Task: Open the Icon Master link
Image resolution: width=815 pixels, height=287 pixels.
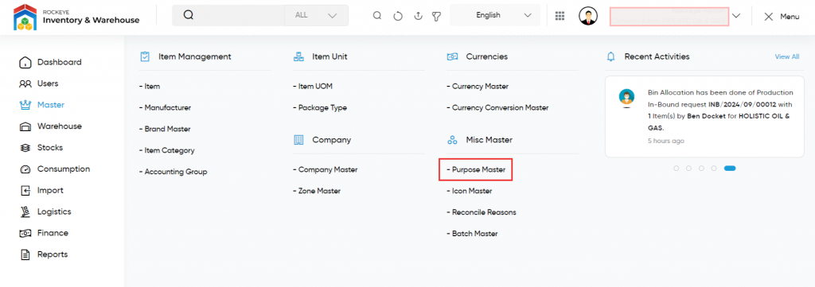Action: [x=470, y=191]
